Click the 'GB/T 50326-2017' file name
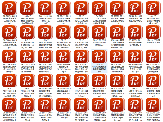 pyautogui.click(x=28, y=92)
